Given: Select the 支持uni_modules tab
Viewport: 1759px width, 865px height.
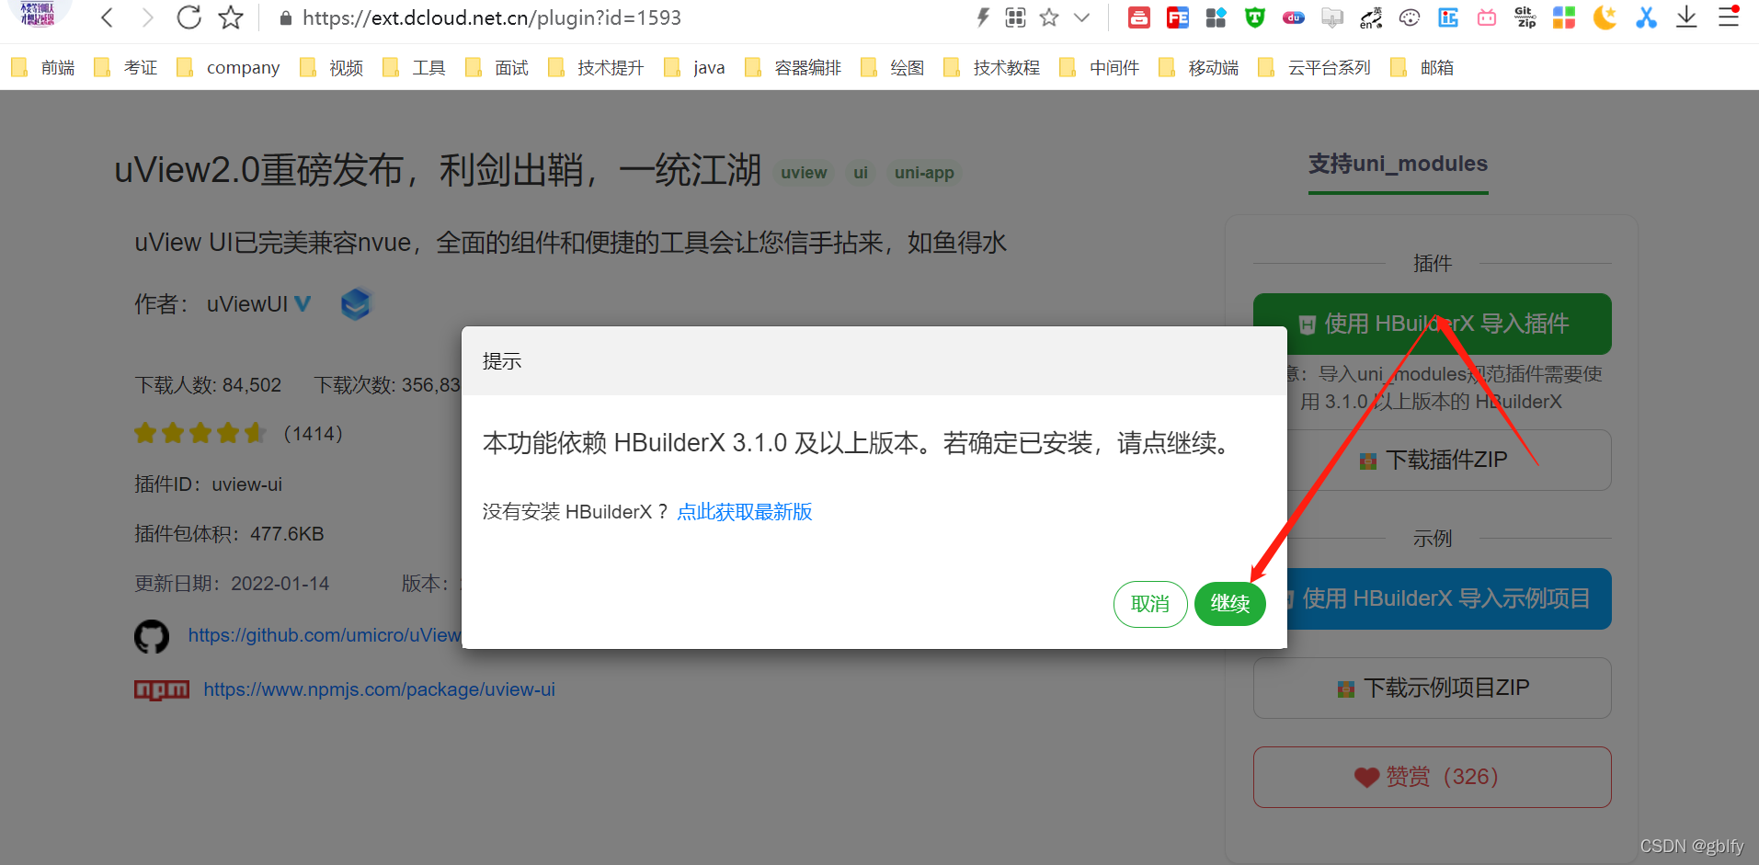Looking at the screenshot, I should tap(1398, 164).
